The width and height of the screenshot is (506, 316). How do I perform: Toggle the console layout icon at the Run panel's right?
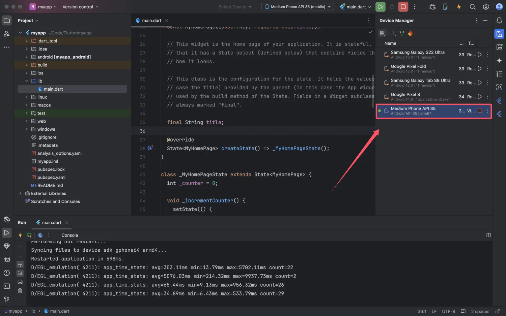coord(488,235)
